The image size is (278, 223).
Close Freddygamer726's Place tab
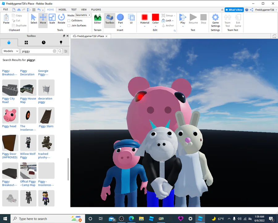tap(106, 36)
